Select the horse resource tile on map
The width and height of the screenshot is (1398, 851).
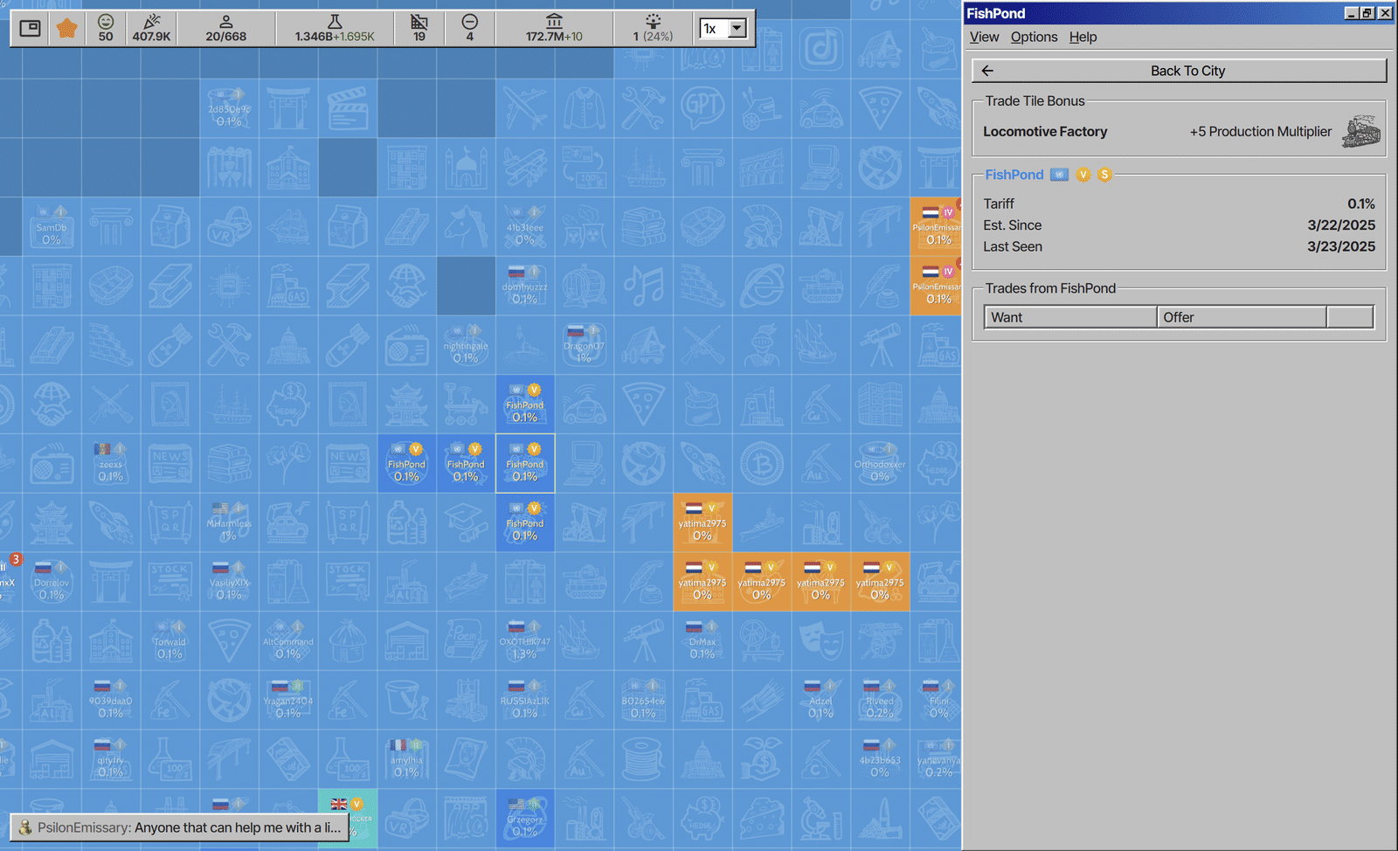click(x=466, y=226)
